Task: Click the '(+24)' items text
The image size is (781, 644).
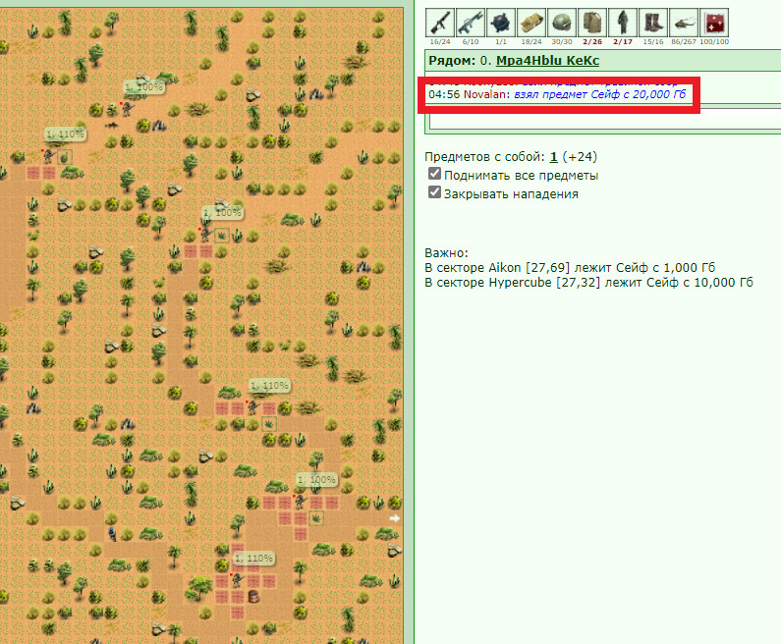Action: click(x=580, y=157)
